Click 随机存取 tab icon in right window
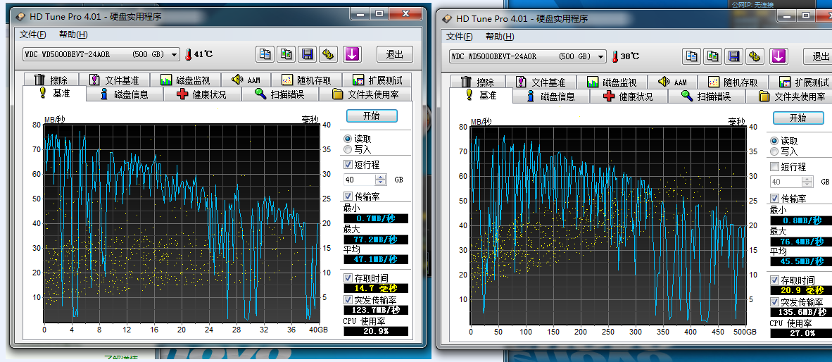The image size is (832, 362). tap(714, 82)
